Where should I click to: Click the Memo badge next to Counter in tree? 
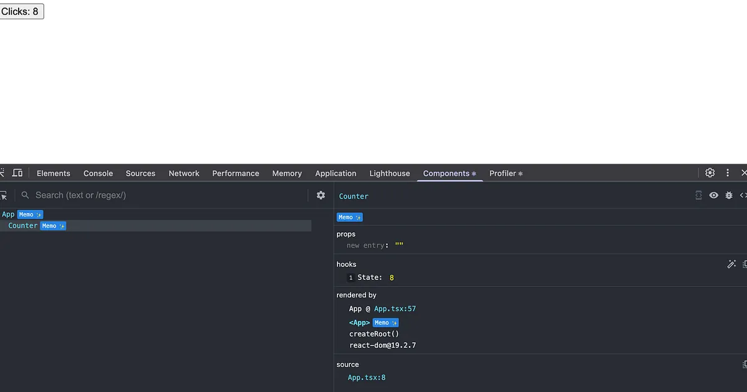(53, 226)
